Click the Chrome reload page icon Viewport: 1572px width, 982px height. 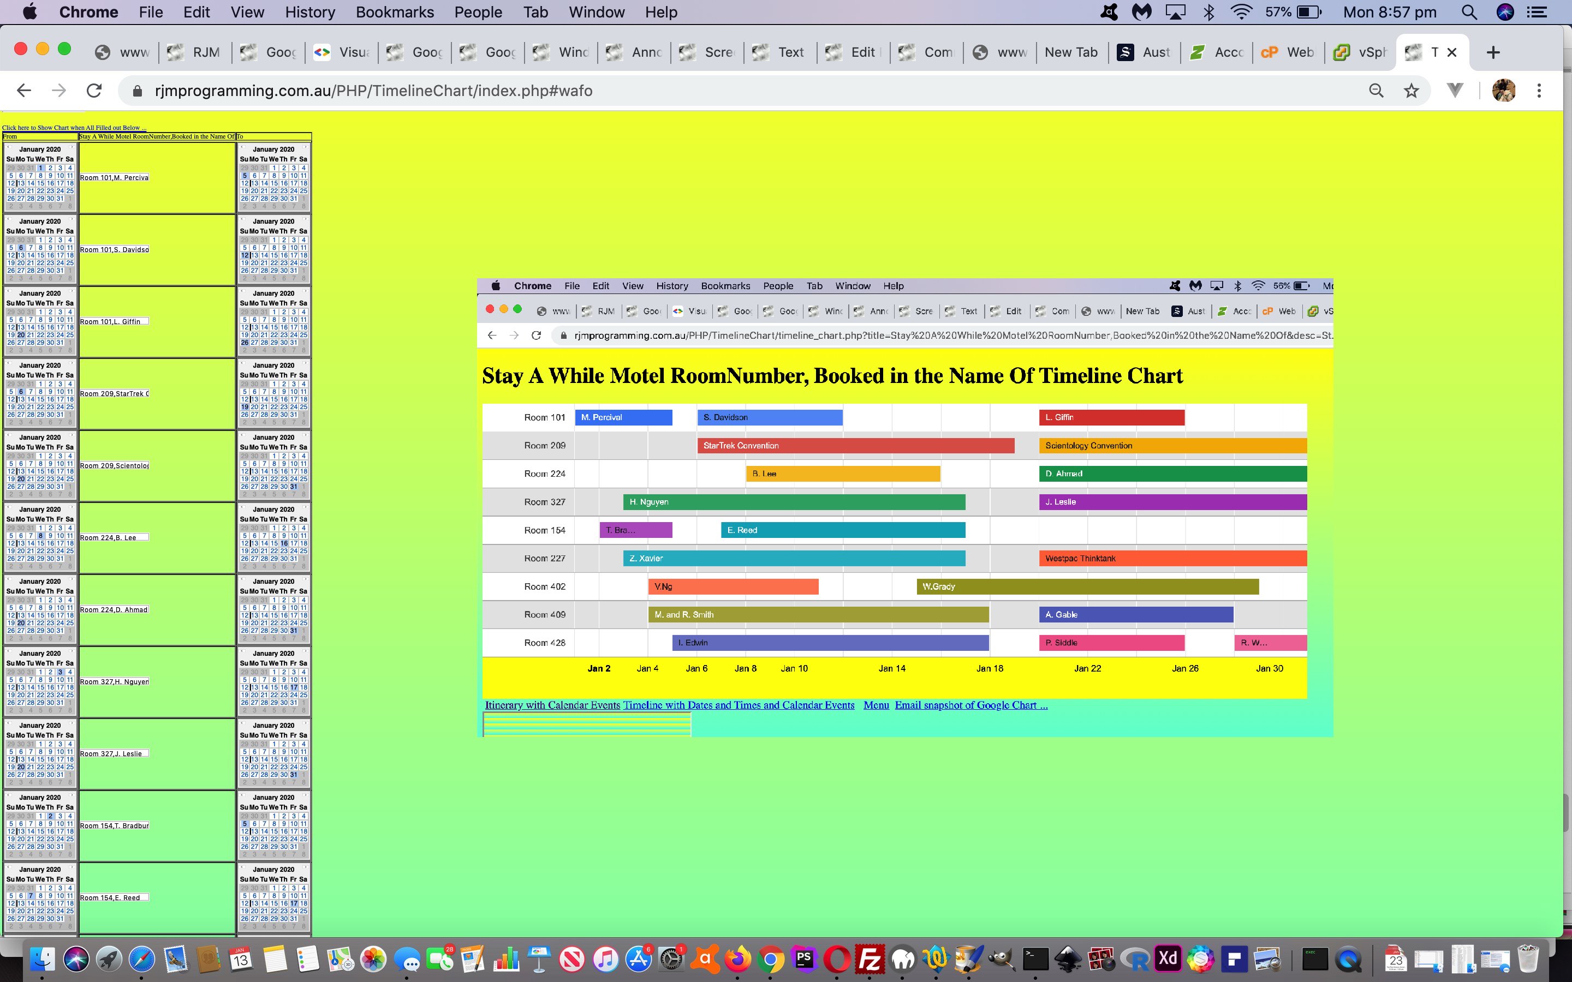pos(94,91)
